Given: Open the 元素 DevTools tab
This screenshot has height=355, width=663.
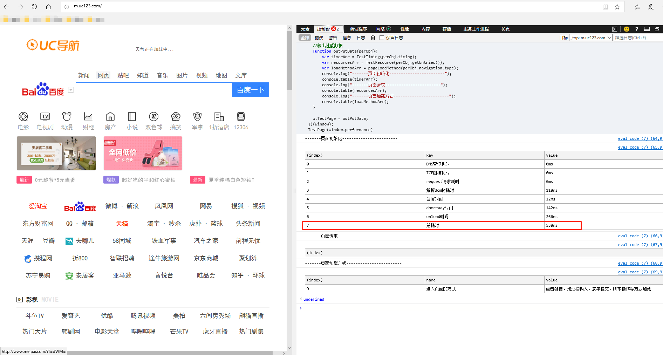Looking at the screenshot, I should point(305,29).
